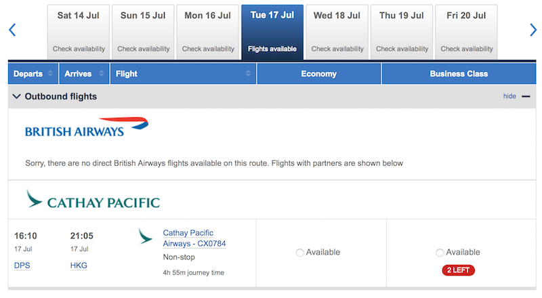Open the DPS airport link

click(x=22, y=265)
